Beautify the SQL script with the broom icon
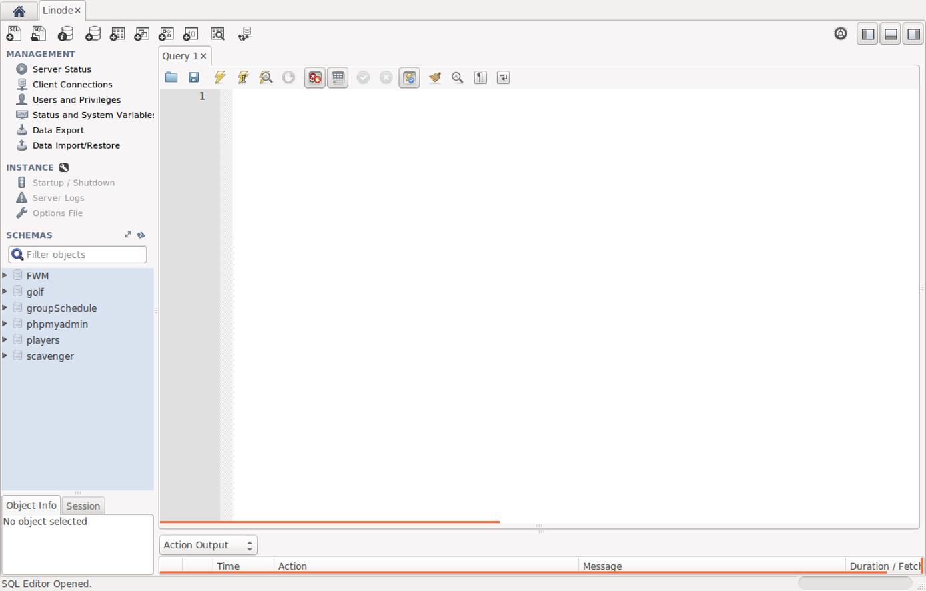 click(434, 77)
